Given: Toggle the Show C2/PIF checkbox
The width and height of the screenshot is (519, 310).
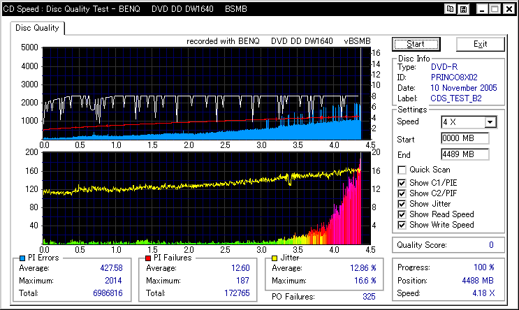Looking at the screenshot, I should tap(401, 193).
